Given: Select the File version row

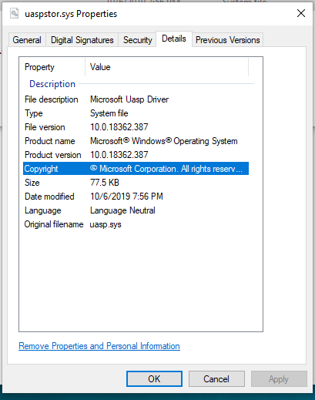Looking at the screenshot, I should [136, 127].
